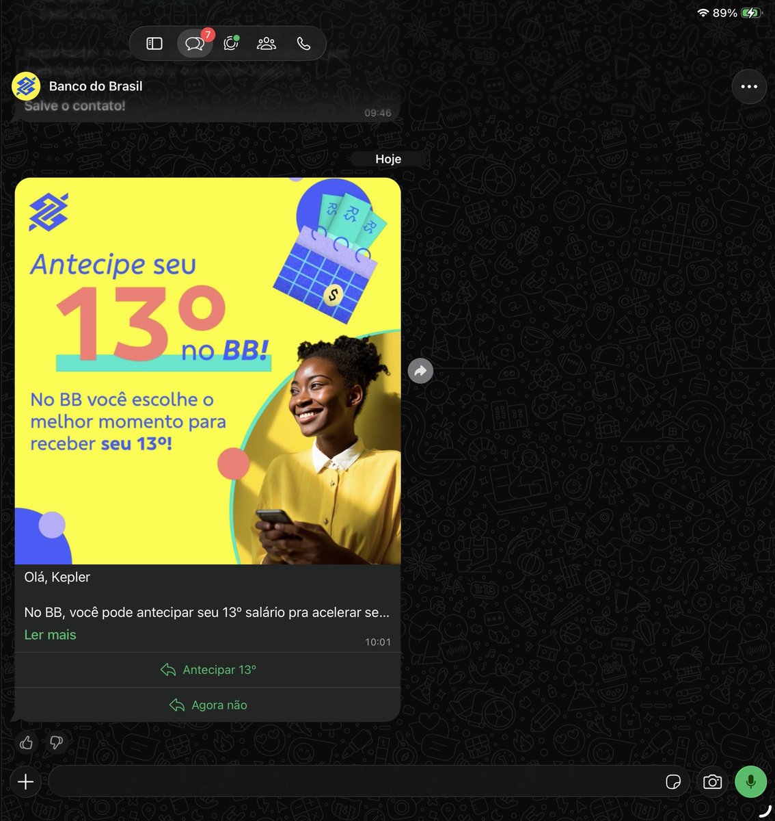Tap the Agora não reply button
This screenshot has width=775, height=821.
click(208, 705)
